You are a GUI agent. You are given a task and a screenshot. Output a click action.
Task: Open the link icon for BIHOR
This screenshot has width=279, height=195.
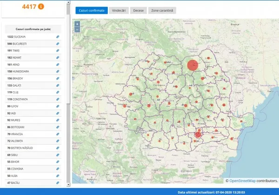[x=58, y=162]
